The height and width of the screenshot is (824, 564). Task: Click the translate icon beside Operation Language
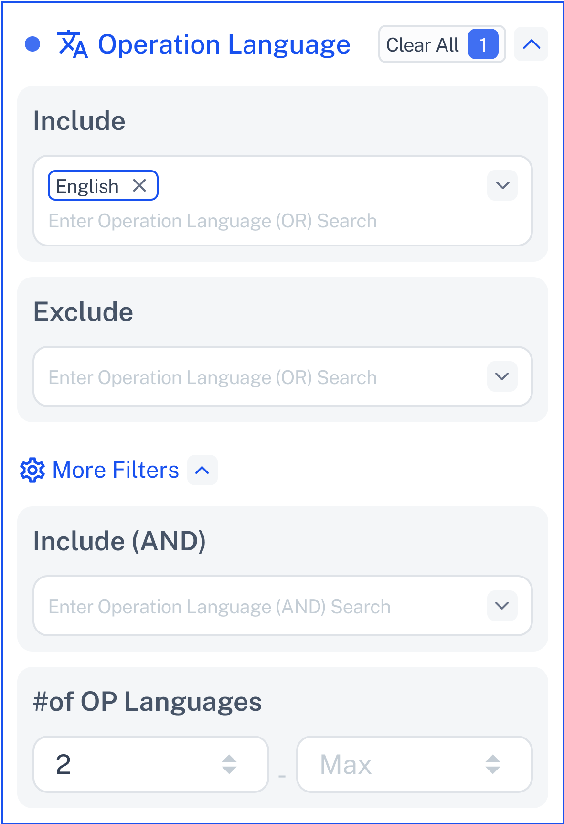(x=72, y=44)
